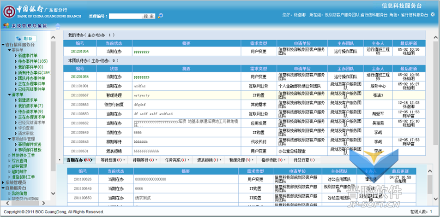This screenshot has height=217, width=440.
Task: Expand the 其他待办工单 tree node
Action: [x=10, y=155]
